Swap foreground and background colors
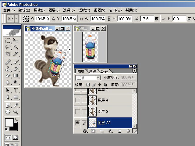 (x=16, y=120)
